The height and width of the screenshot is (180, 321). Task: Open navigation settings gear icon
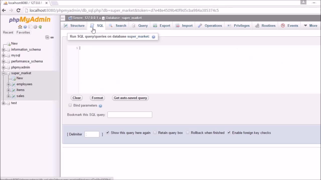click(35, 27)
